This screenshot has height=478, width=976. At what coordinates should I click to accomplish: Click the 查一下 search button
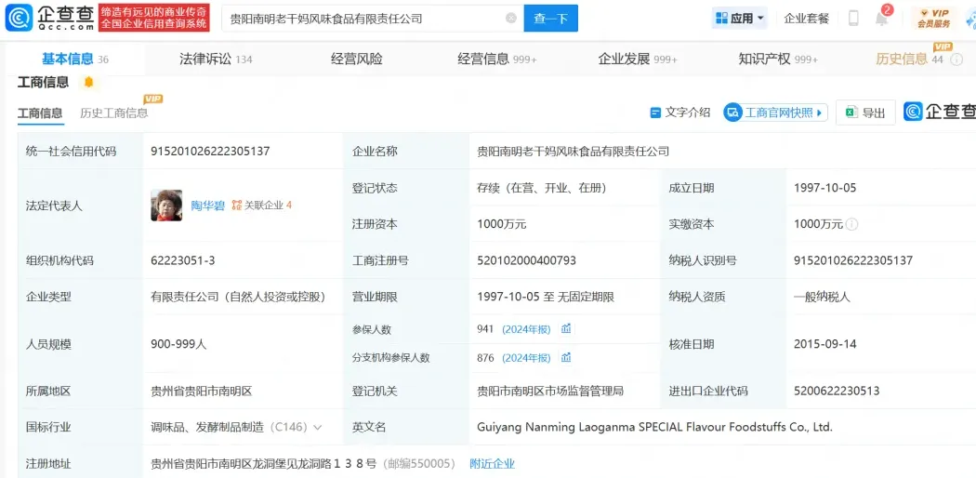pyautogui.click(x=551, y=18)
